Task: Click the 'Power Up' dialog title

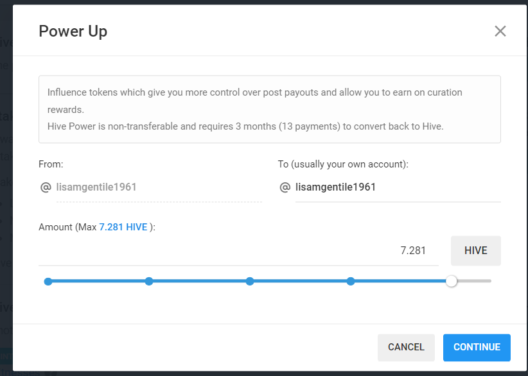Action: (x=73, y=31)
